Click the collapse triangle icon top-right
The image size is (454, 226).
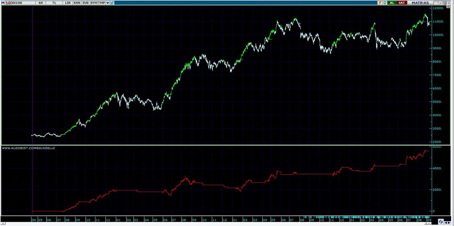pos(436,3)
